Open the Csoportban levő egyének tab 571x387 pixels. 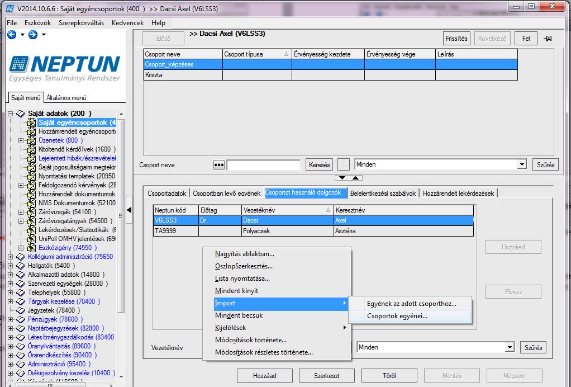[x=226, y=193]
